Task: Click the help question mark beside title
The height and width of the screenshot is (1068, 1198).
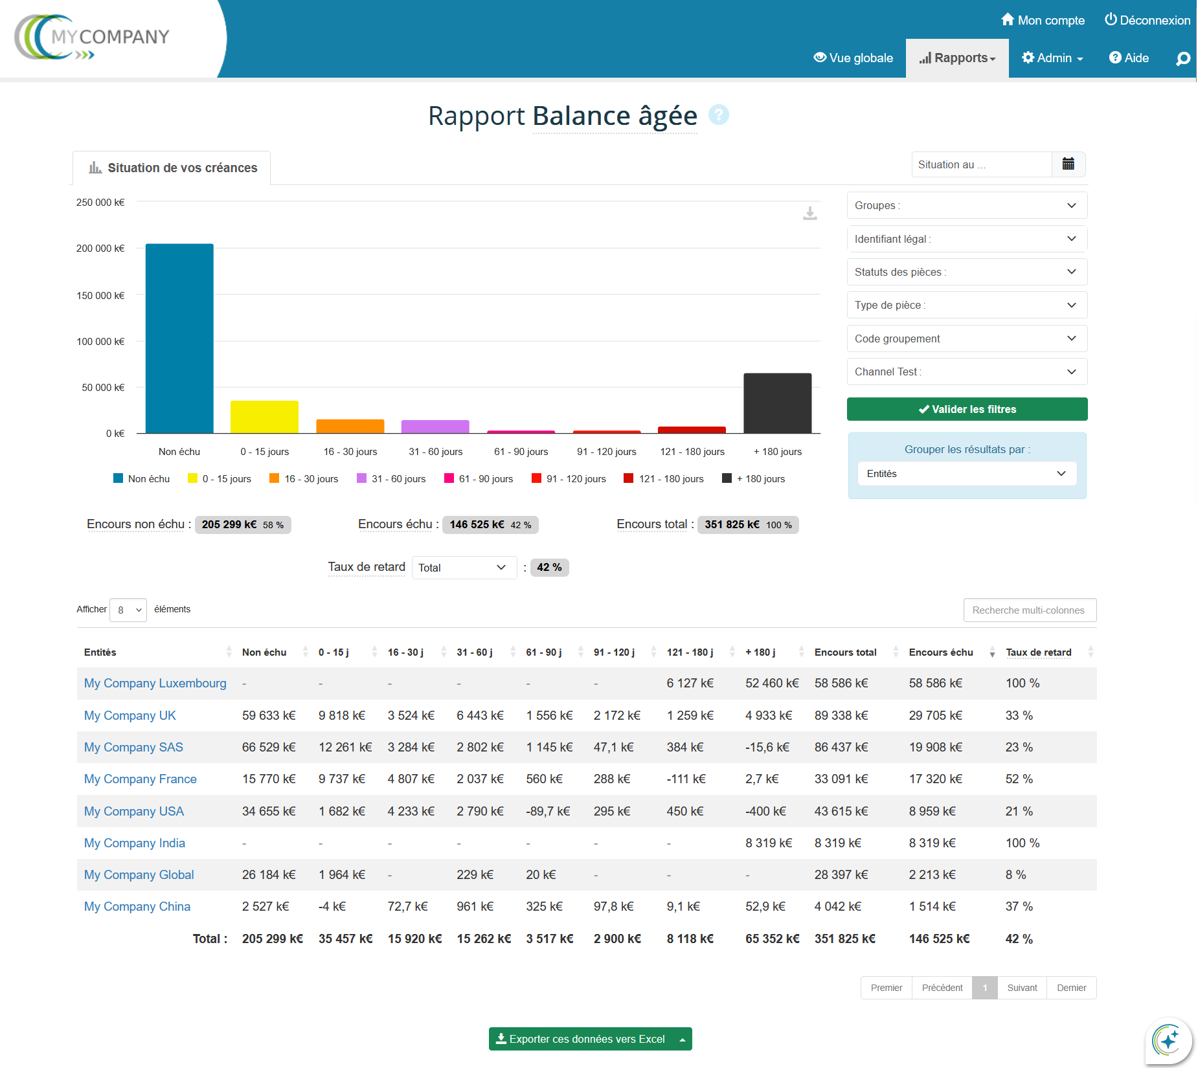Action: tap(718, 115)
